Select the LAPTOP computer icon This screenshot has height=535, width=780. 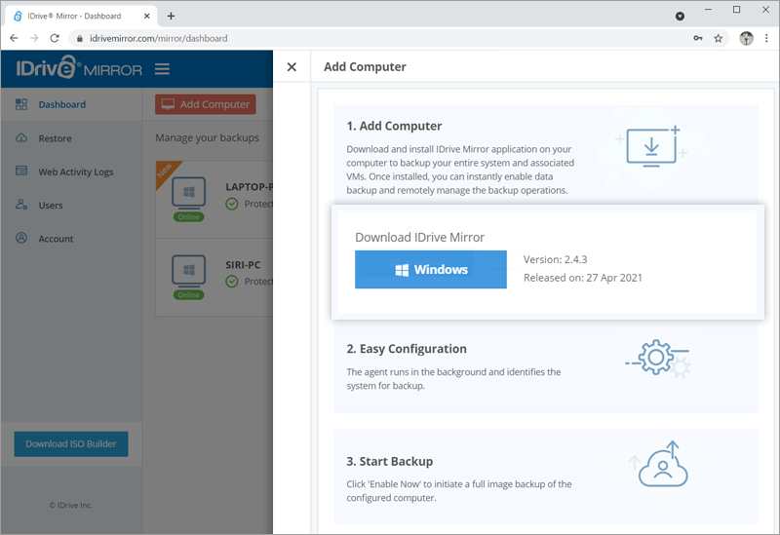point(188,192)
